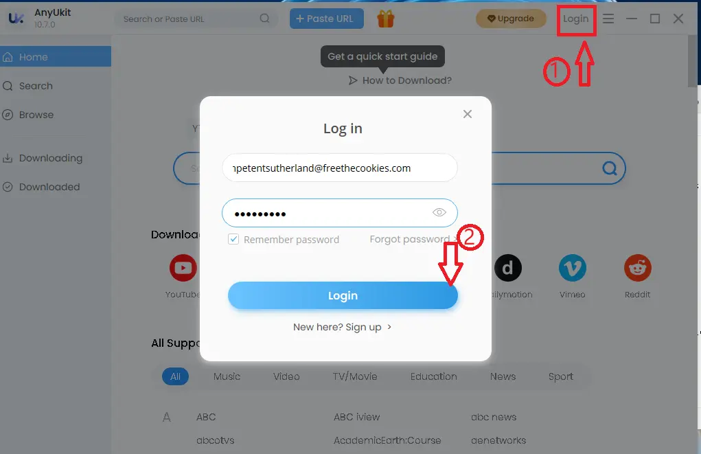Expand the How to Download? guide
The width and height of the screenshot is (701, 454).
[x=400, y=80]
